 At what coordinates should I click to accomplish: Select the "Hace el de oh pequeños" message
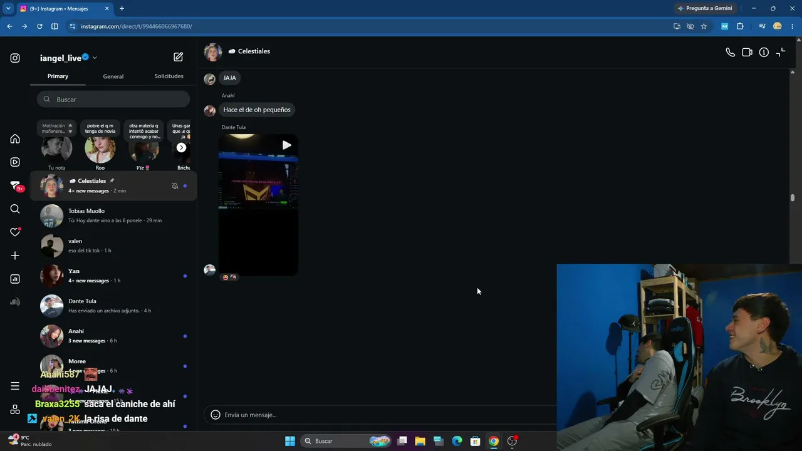pyautogui.click(x=257, y=110)
